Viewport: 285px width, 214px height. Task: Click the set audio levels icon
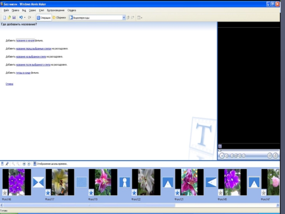[x=2, y=164]
